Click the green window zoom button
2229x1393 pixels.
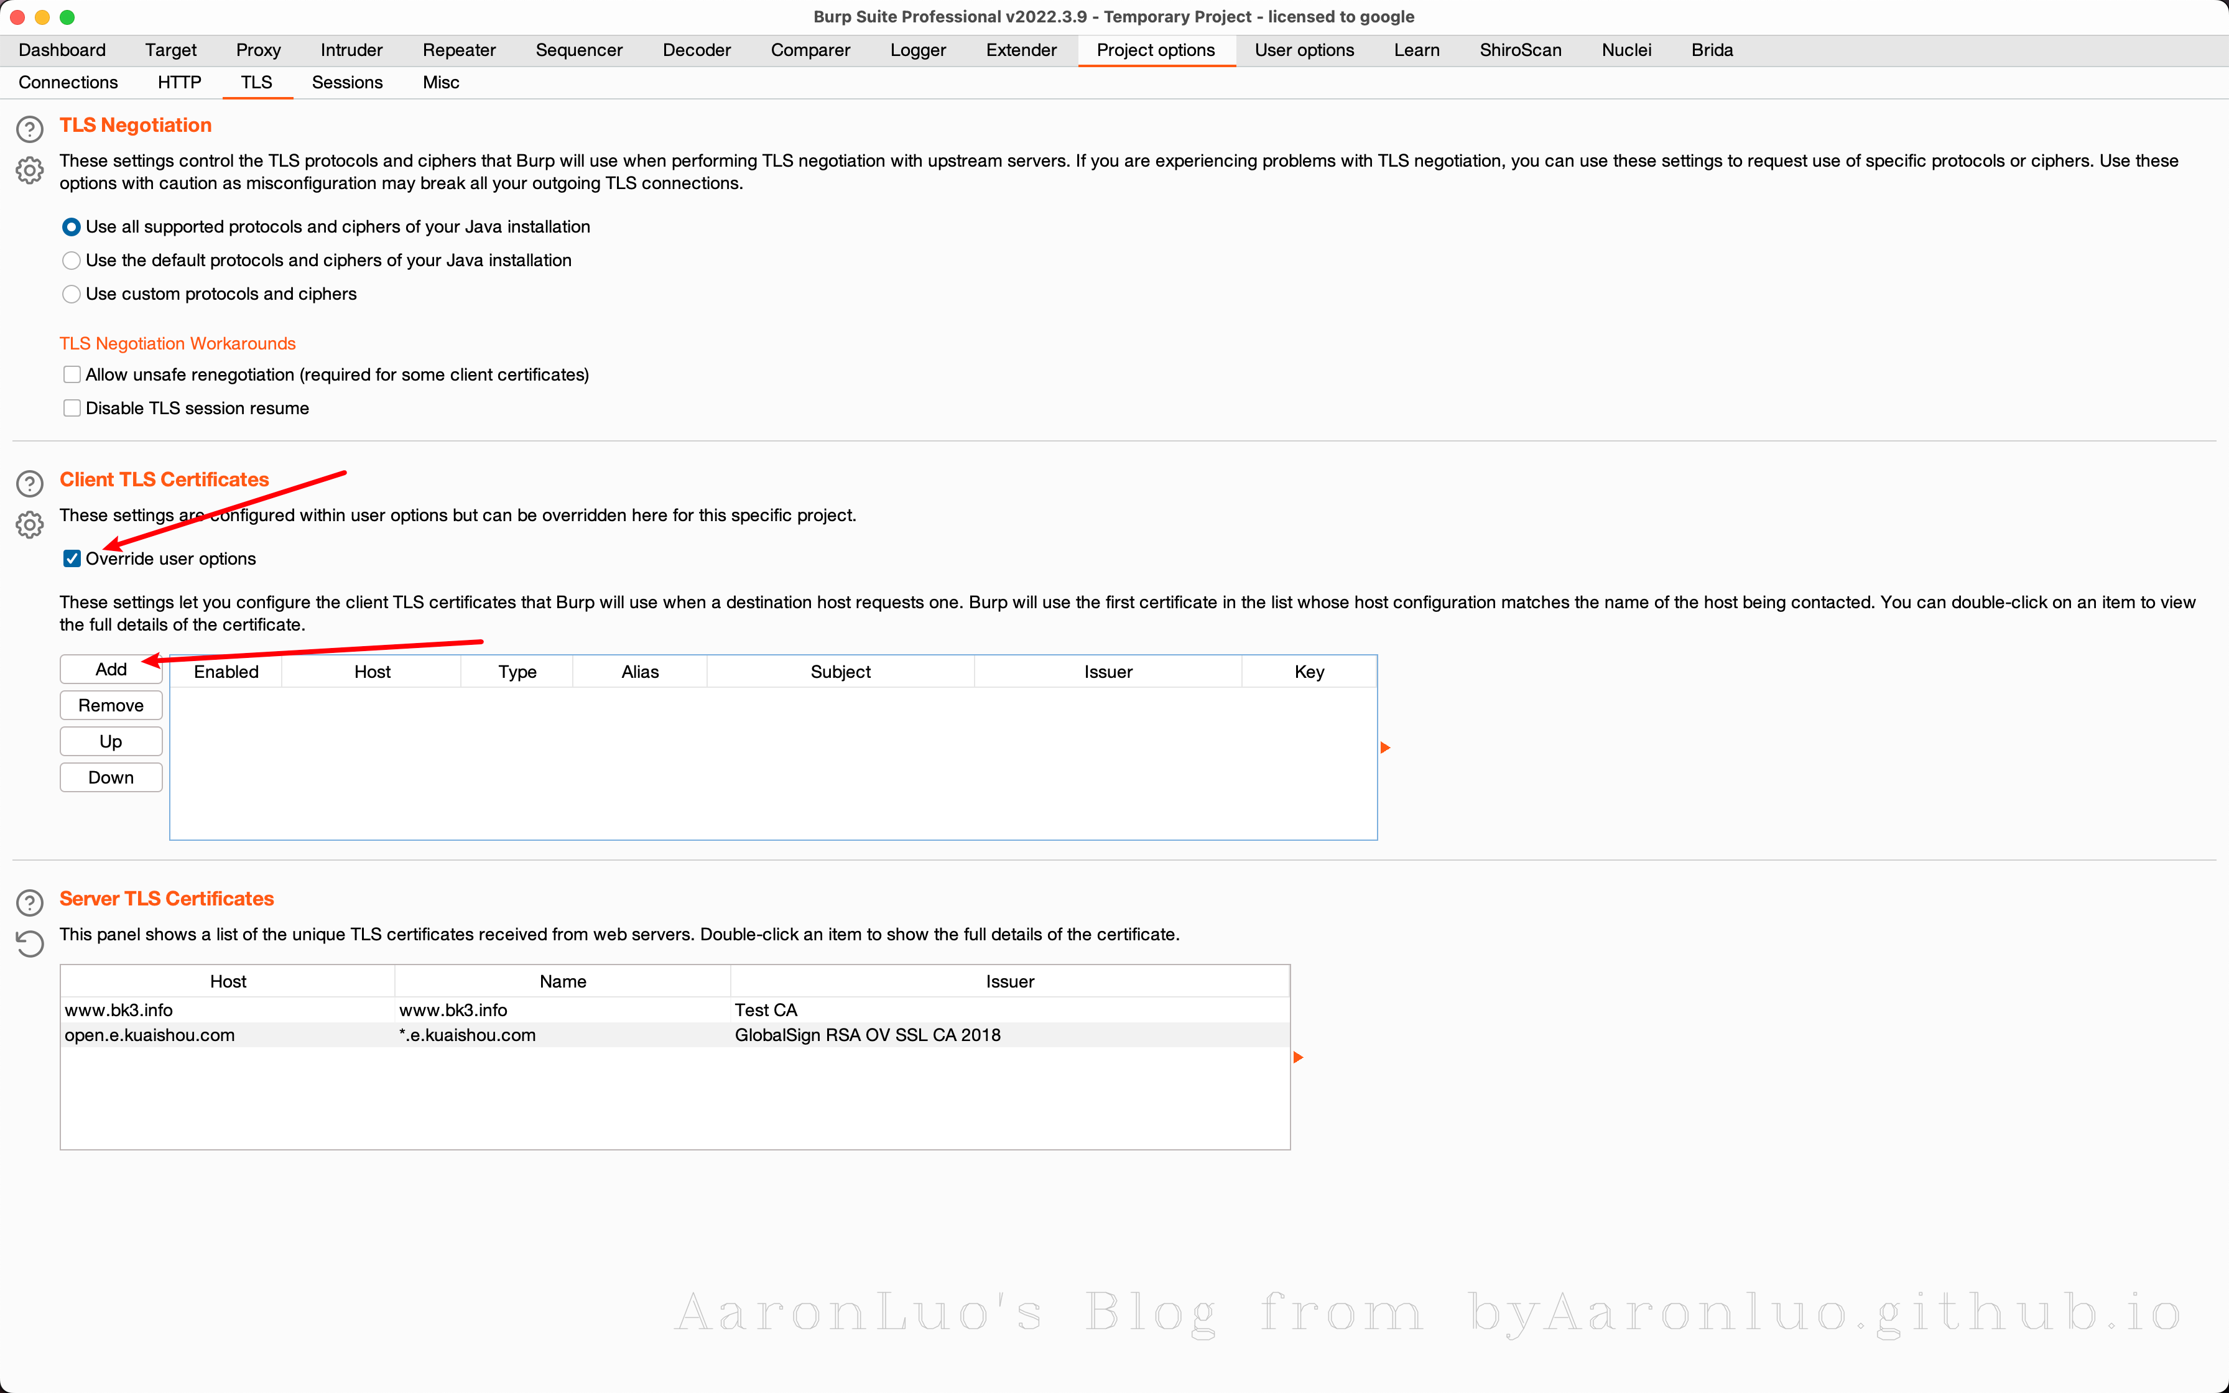click(x=67, y=17)
